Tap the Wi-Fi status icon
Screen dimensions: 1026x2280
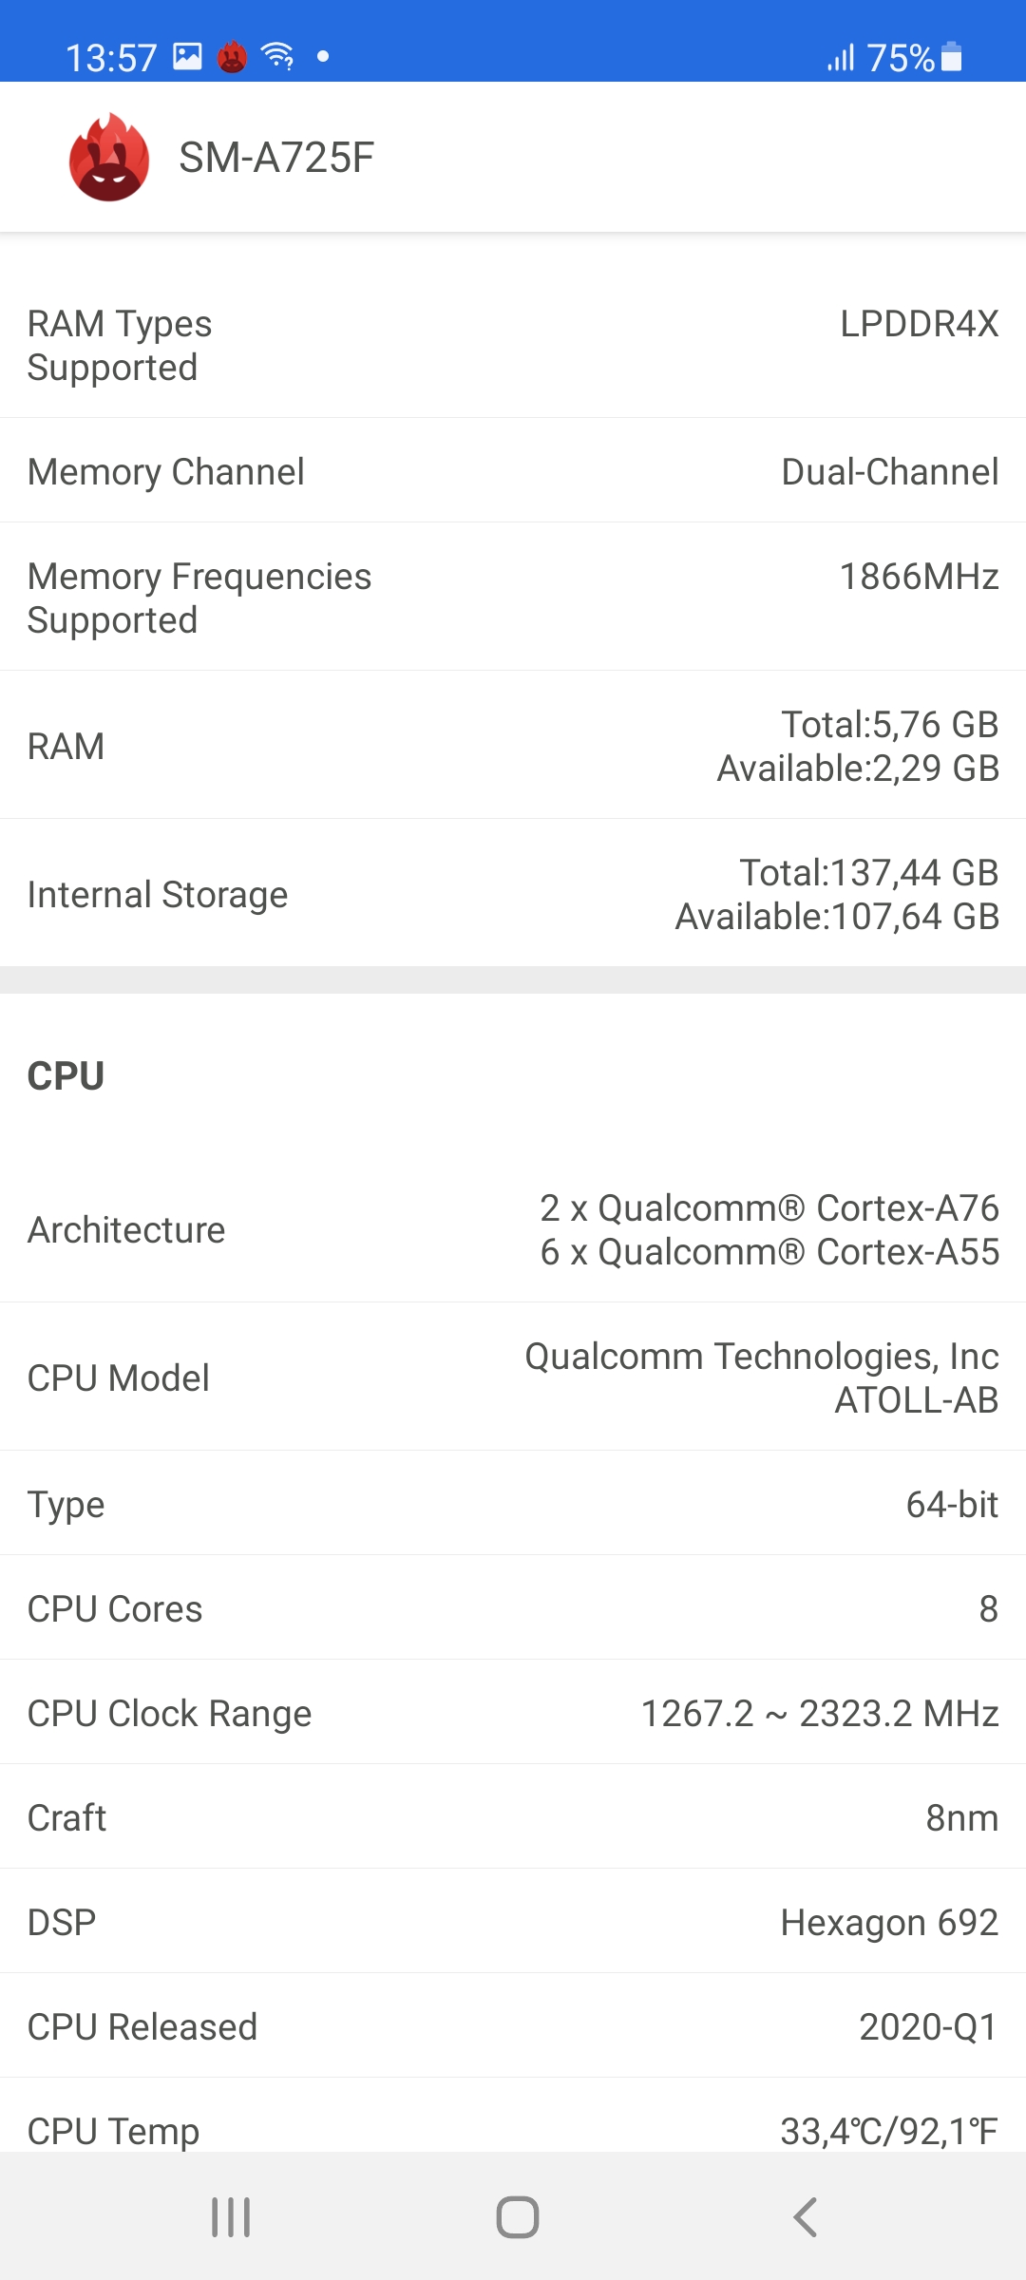point(278,57)
